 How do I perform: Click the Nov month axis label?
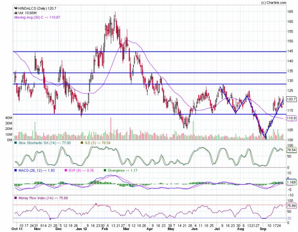pyautogui.click(x=37, y=229)
